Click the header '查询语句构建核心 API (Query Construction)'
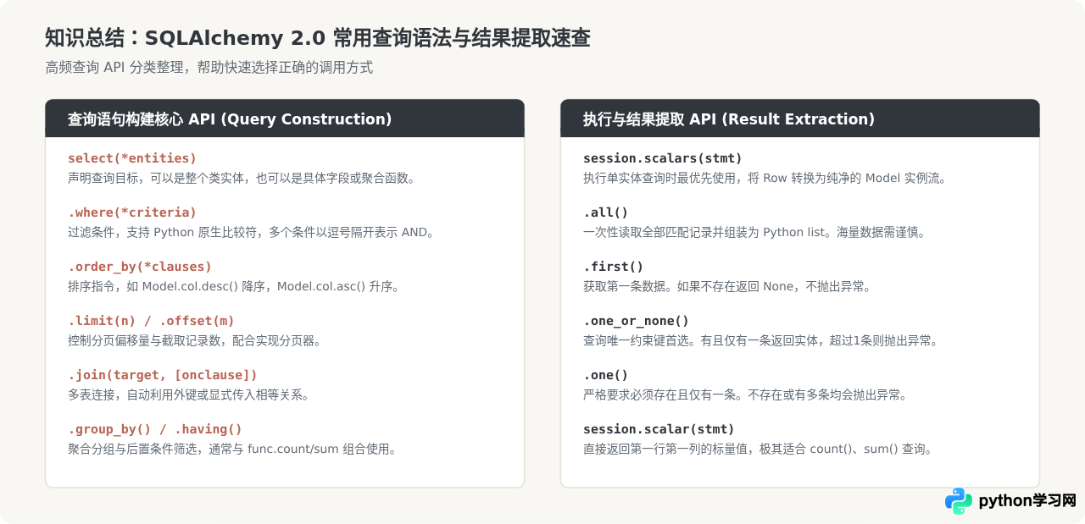The height and width of the screenshot is (524, 1085). [230, 119]
